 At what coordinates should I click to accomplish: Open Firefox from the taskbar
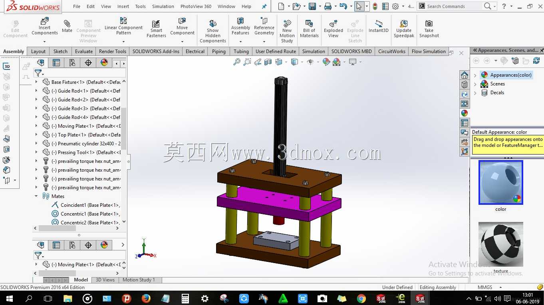(x=146, y=298)
